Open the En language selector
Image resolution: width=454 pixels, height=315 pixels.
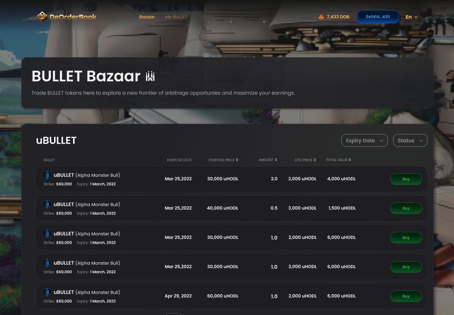(411, 17)
